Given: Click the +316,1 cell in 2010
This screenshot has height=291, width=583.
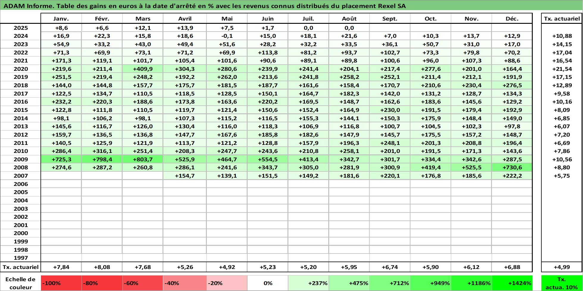Looking at the screenshot, I should point(102,151).
